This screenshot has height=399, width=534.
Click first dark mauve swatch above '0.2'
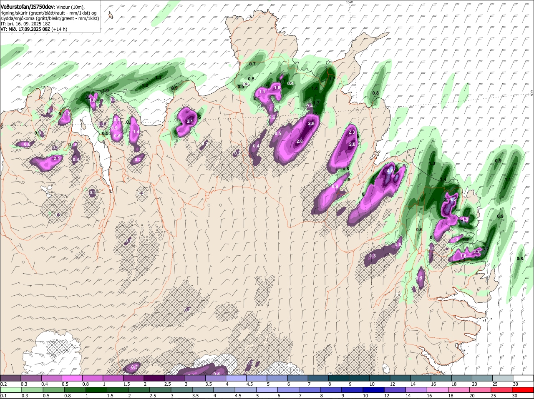pyautogui.click(x=10, y=378)
